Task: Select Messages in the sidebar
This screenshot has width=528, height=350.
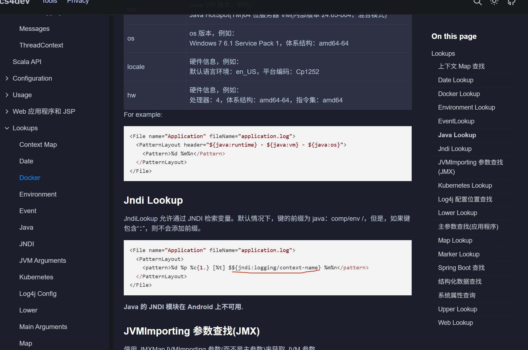Action: (34, 29)
